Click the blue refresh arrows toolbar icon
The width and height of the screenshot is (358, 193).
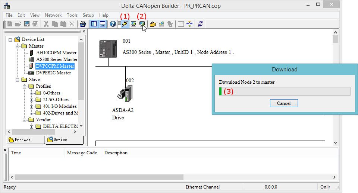201,24
